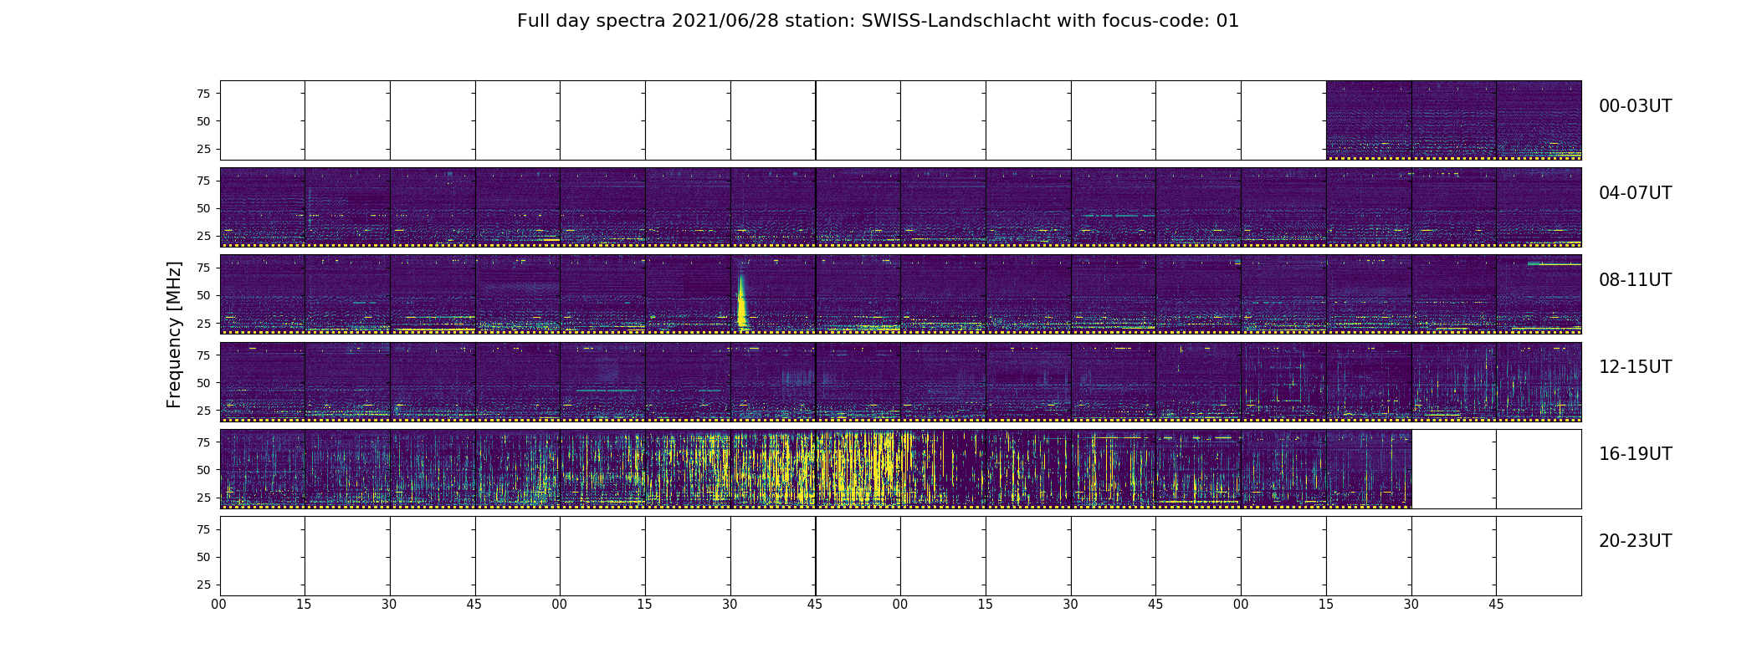Click the 75 tick of the 16-19UT row

pyautogui.click(x=203, y=442)
